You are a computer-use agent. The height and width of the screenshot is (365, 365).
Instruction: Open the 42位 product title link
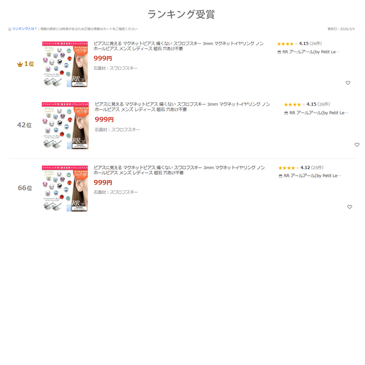182,107
